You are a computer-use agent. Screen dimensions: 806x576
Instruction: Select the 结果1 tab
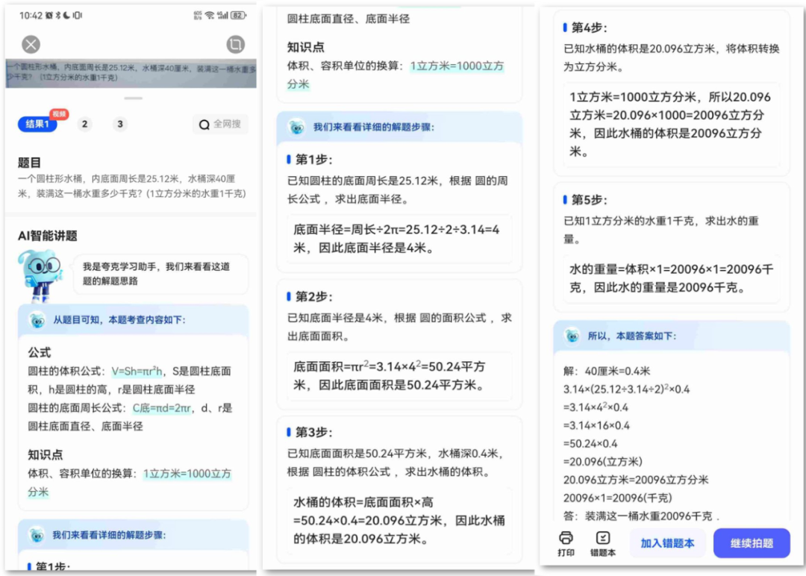[x=37, y=124]
